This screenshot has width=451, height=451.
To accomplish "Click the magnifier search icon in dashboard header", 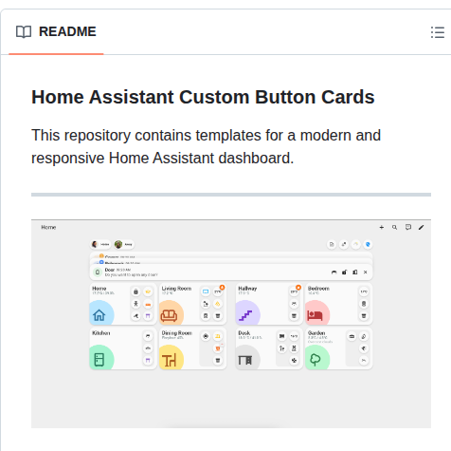I will [x=394, y=227].
